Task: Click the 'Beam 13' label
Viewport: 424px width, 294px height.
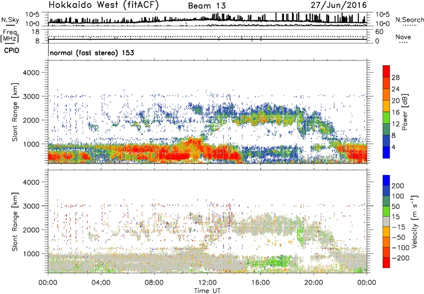Action: (x=207, y=6)
